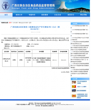Click the 2013年11月4日 signing date
Screen dimensions: 91x110
65,72
